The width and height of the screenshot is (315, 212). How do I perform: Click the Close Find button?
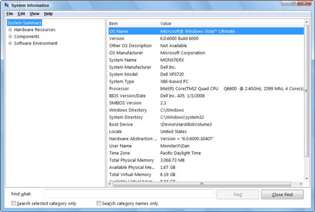click(x=282, y=194)
